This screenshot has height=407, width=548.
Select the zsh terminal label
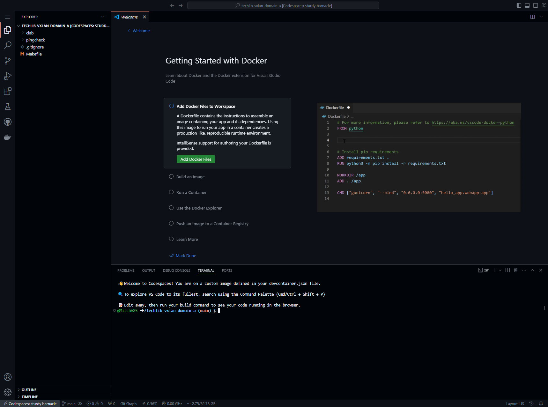[x=484, y=270]
